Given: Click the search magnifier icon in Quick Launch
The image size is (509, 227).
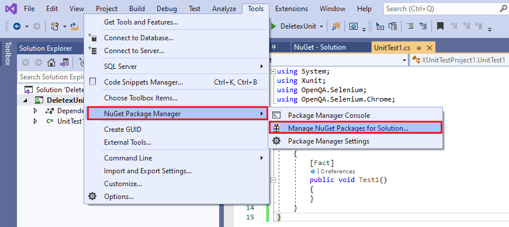Looking at the screenshot, I should coord(503,9).
